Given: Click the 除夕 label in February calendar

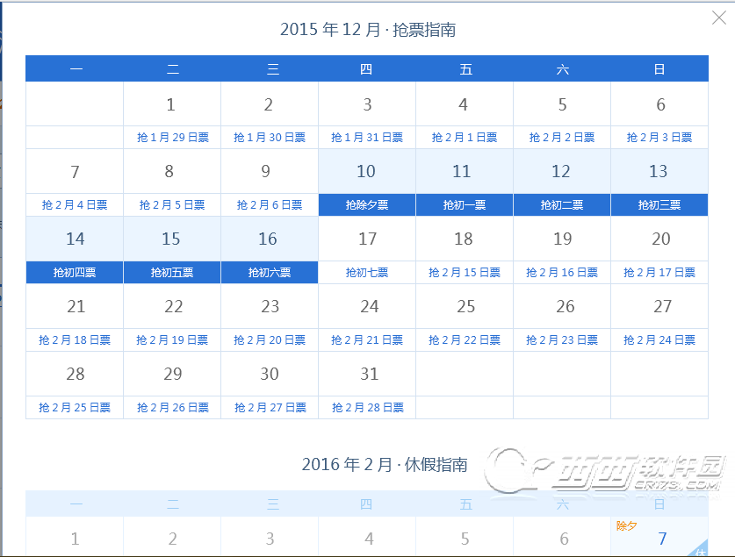Looking at the screenshot, I should coord(626,525).
